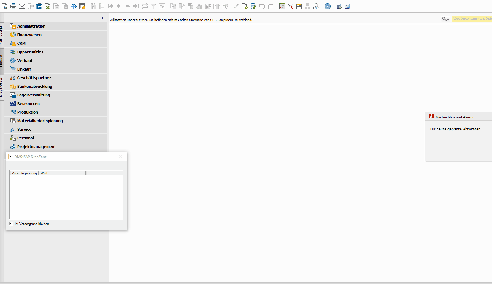Open Für heute geplante Aktivitäten
Viewport: 492px width, 284px height.
[x=455, y=129]
